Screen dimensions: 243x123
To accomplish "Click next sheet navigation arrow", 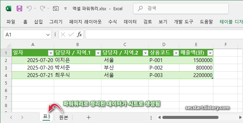I will tap(22, 118).
